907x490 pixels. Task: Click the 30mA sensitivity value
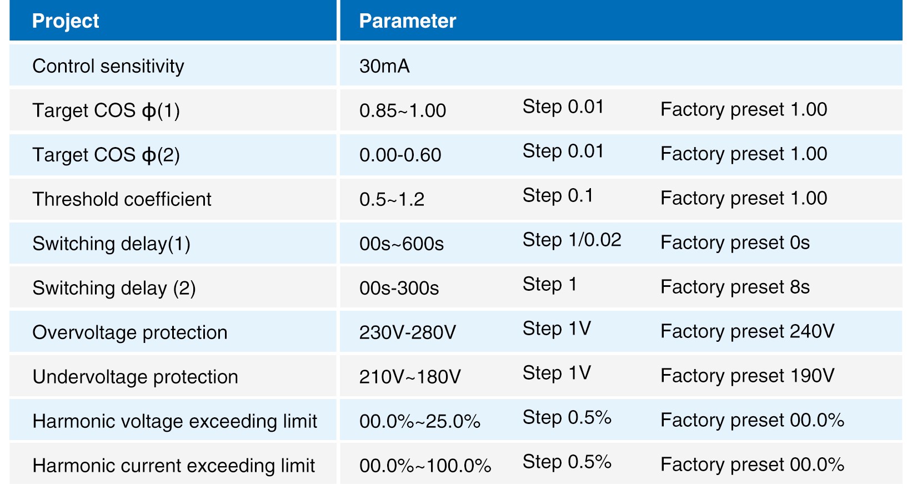coord(384,66)
